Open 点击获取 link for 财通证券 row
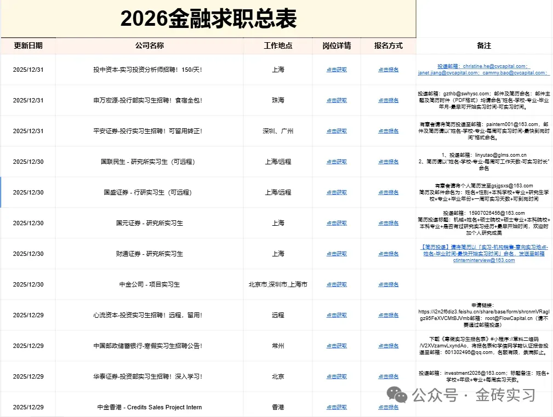Viewport: 553px width, 417px height. pyautogui.click(x=337, y=254)
